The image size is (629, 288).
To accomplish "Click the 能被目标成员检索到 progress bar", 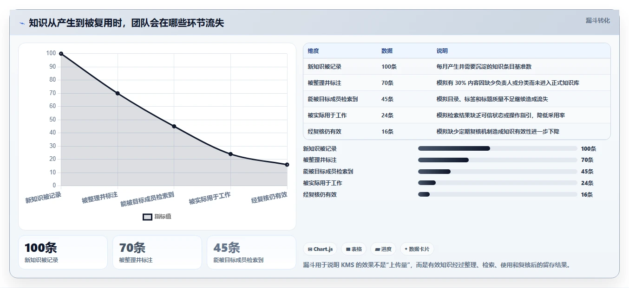I will pyautogui.click(x=498, y=172).
